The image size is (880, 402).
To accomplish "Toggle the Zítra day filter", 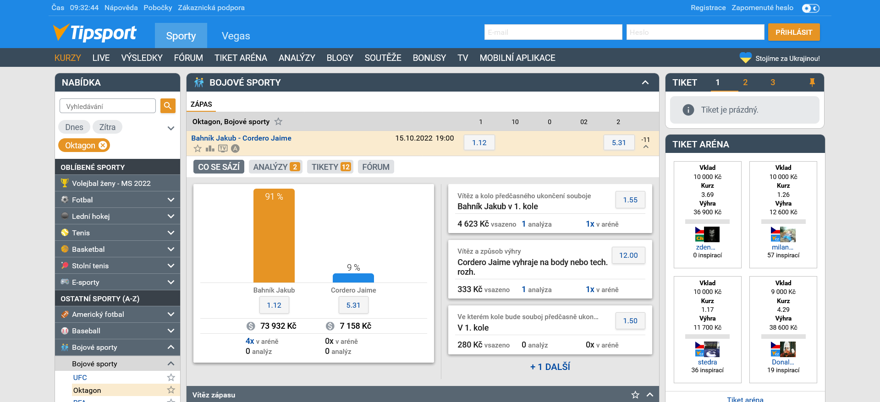I will point(107,127).
